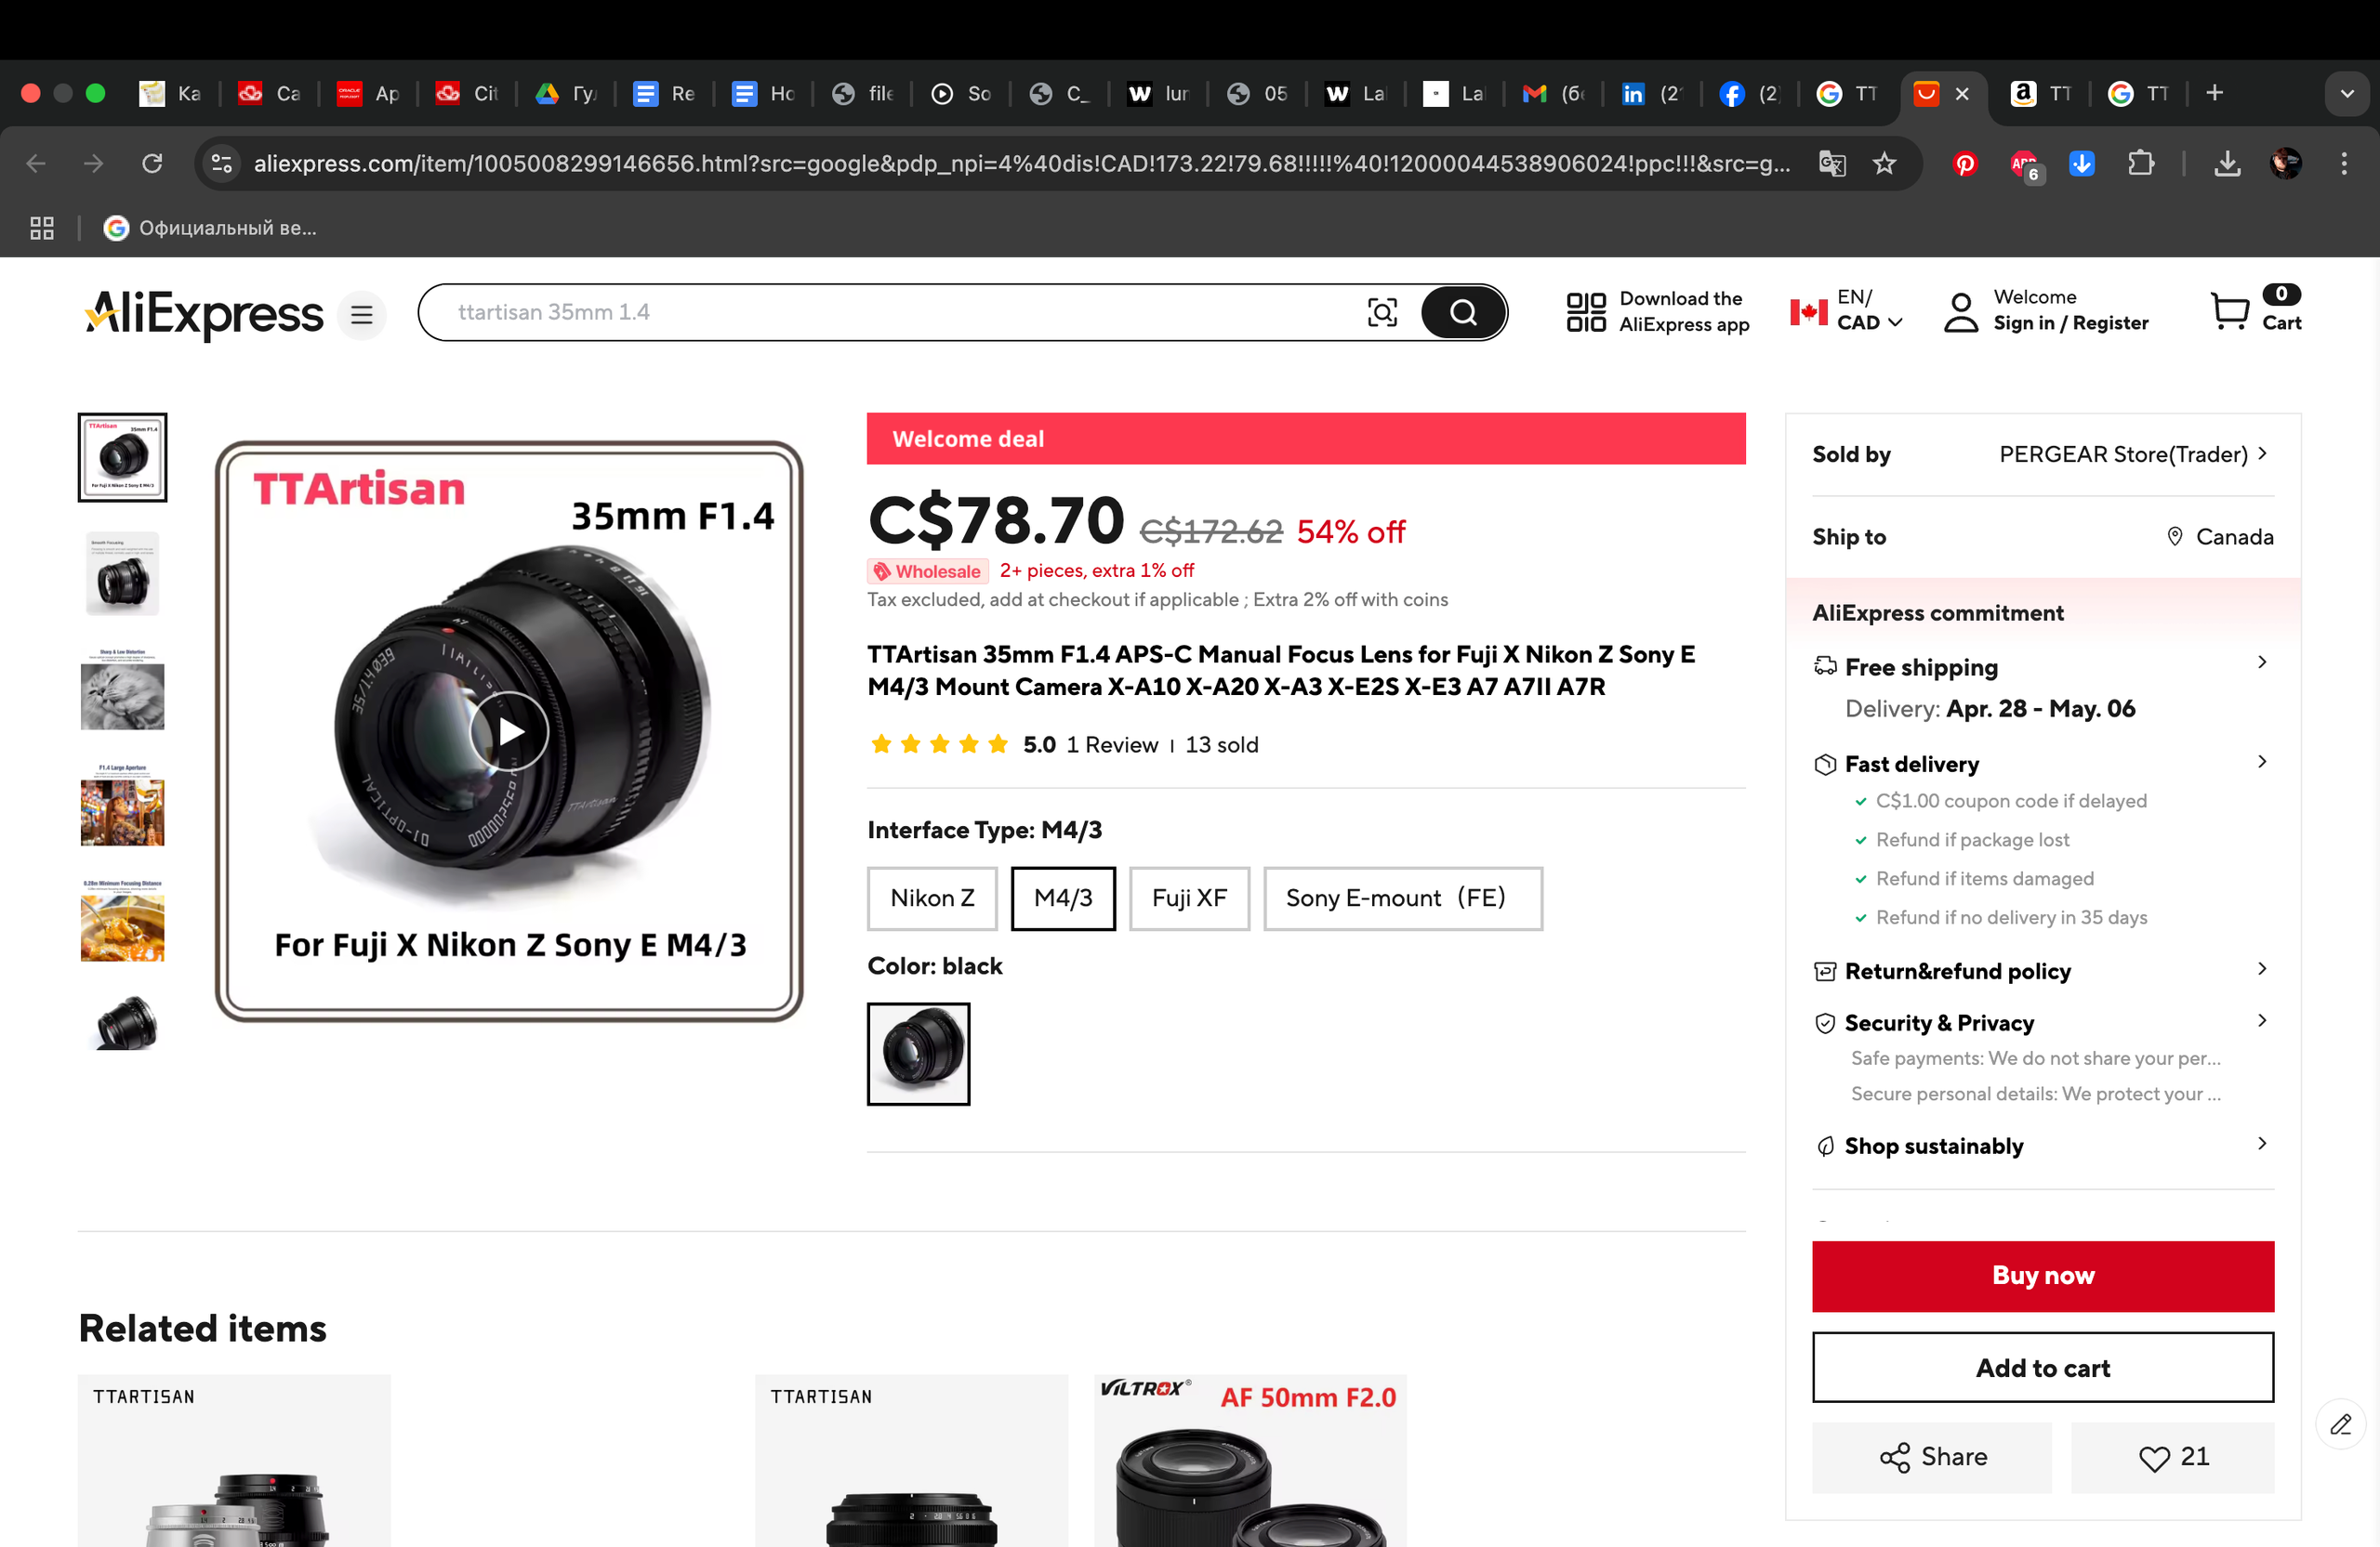Bookmark this page with the star icon
The image size is (2380, 1547).
1884,163
